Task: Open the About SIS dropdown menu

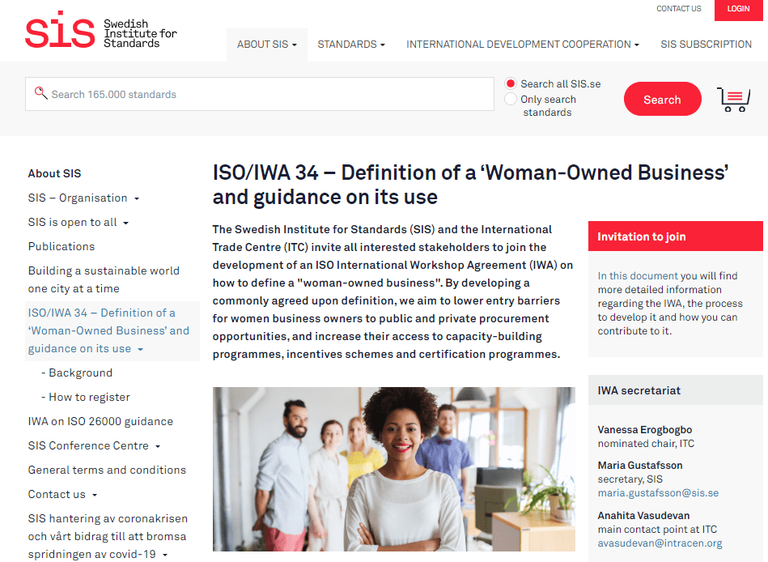Action: 266,45
